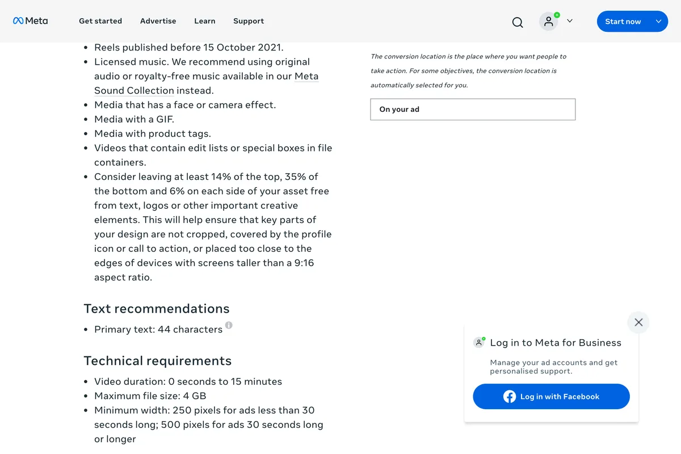Image resolution: width=681 pixels, height=454 pixels.
Task: Click the profile icon in login popup
Action: click(480, 342)
